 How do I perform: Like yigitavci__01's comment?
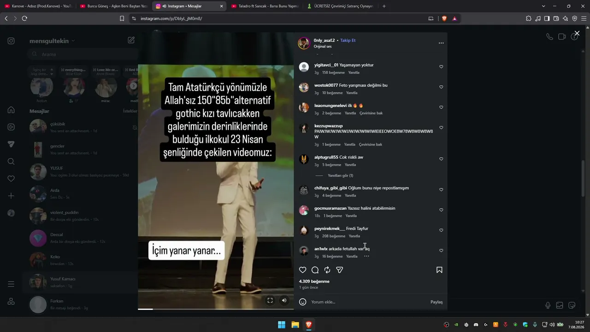[x=441, y=67]
